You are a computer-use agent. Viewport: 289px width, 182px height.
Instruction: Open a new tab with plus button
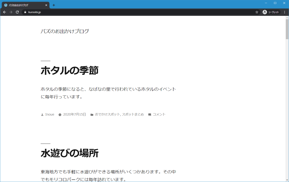click(x=54, y=5)
